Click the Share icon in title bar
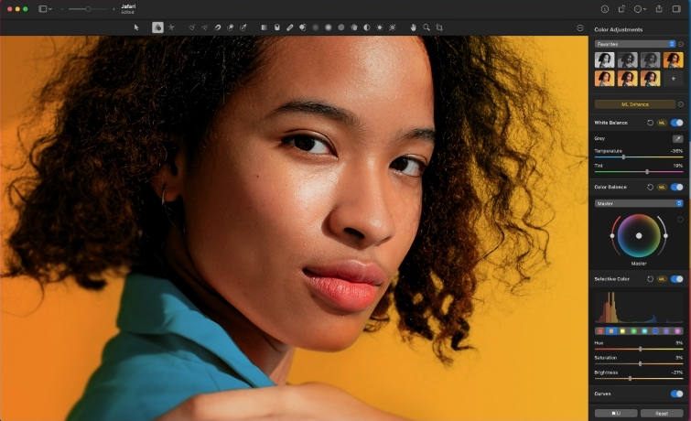Image resolution: width=691 pixels, height=421 pixels. (x=659, y=9)
